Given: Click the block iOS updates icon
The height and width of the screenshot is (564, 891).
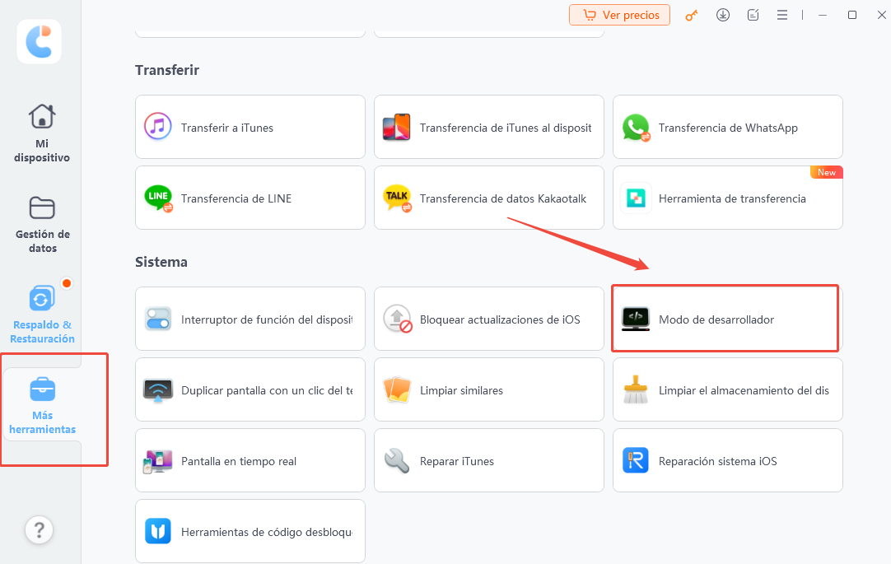Looking at the screenshot, I should pos(397,319).
